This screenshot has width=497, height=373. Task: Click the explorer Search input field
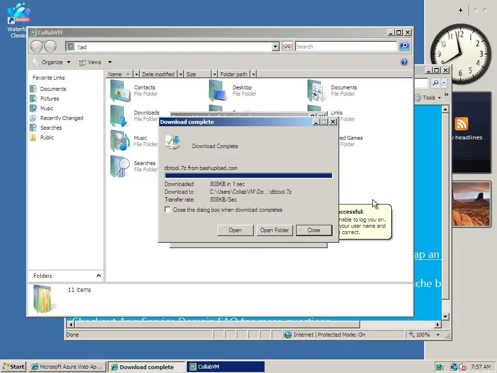346,47
